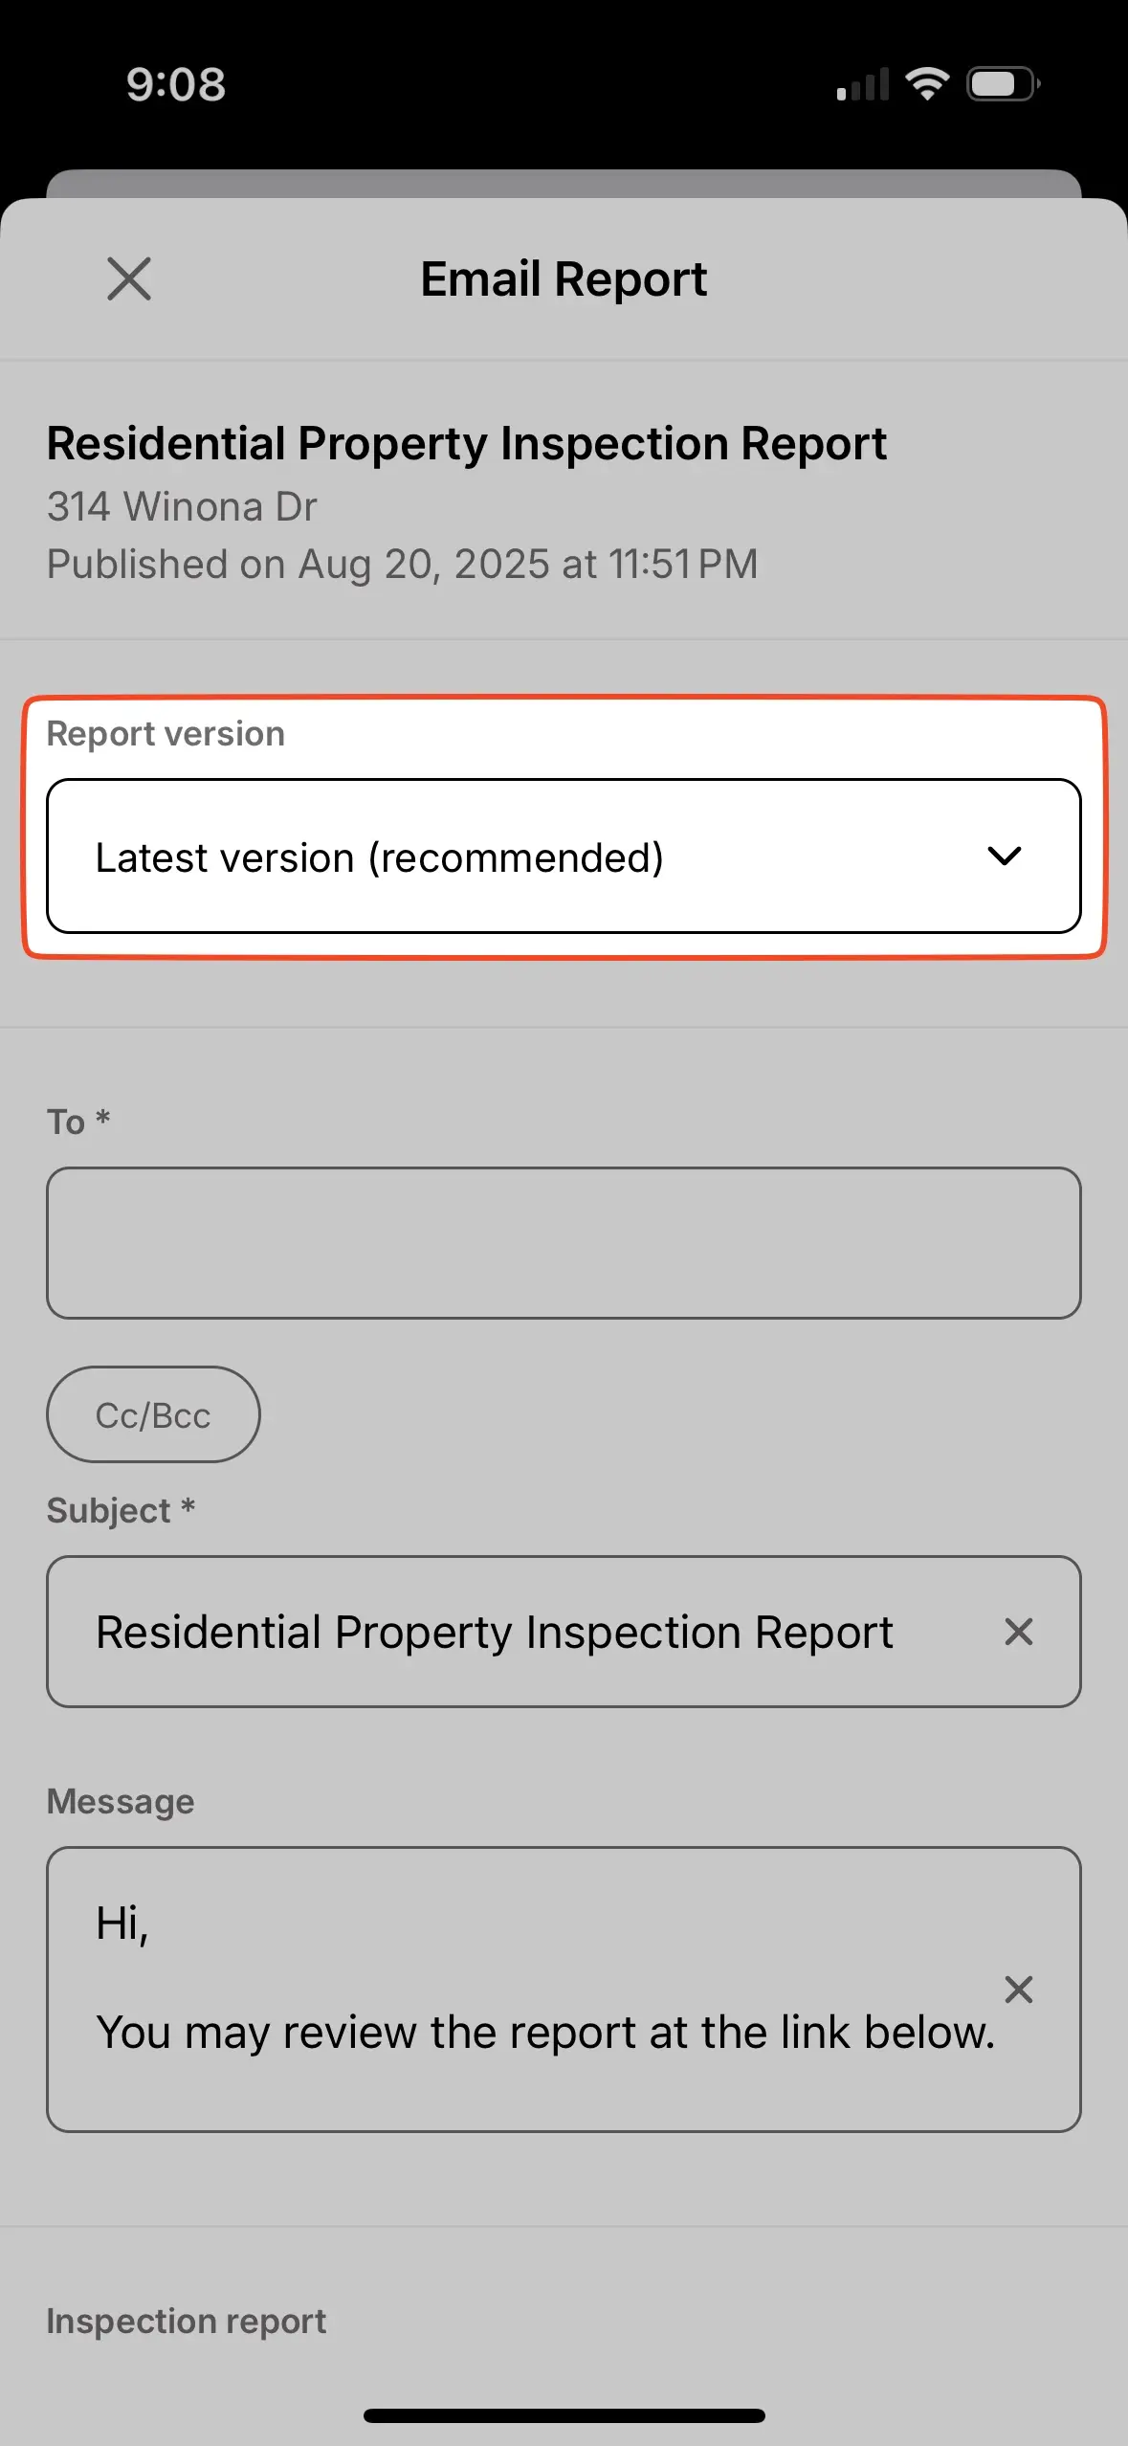Screen dimensions: 1128x2446
Task: Tap the Subject clear cross icon
Action: coord(1019,1633)
